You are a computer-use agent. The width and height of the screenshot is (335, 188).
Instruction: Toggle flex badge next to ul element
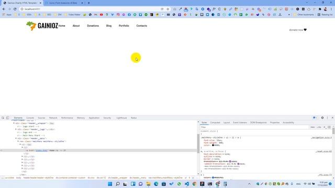[29, 145]
